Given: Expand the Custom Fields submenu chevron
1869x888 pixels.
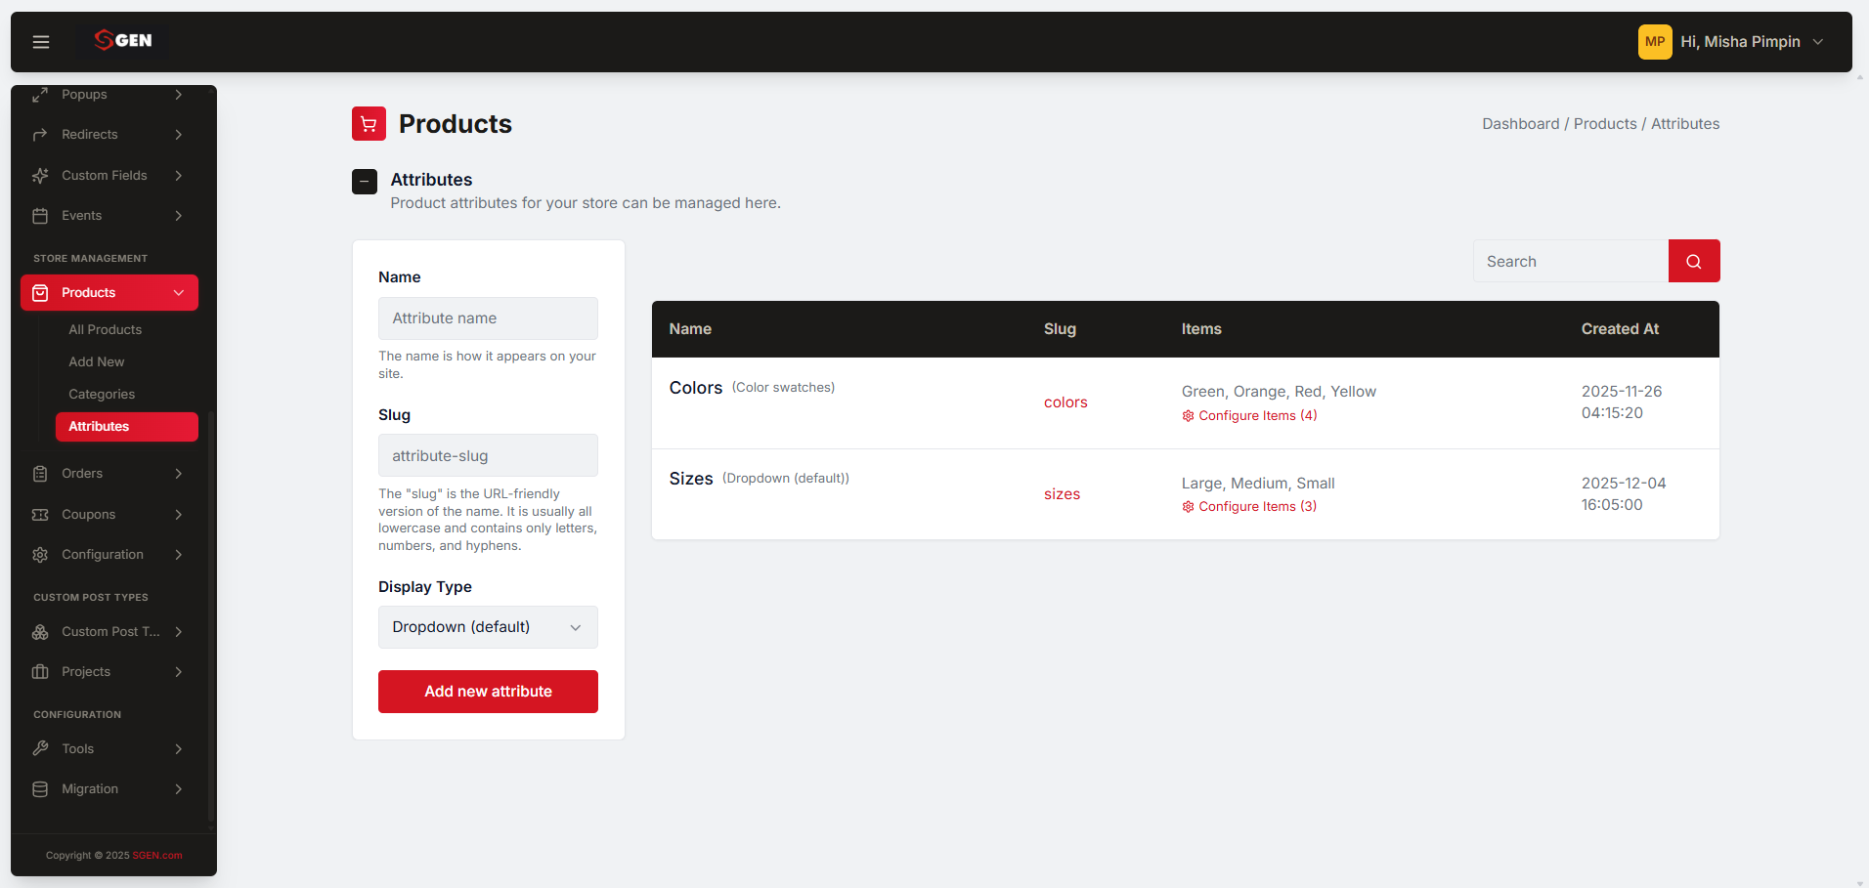Looking at the screenshot, I should point(179,176).
